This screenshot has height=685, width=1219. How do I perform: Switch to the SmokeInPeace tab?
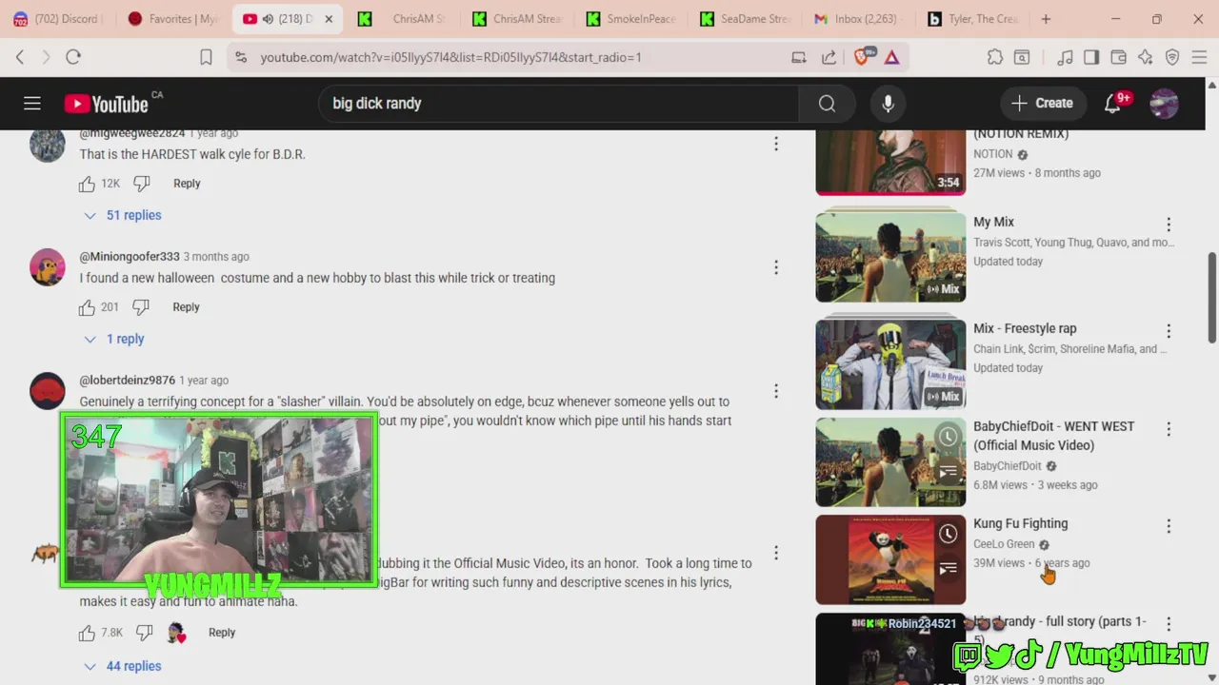coord(630,19)
